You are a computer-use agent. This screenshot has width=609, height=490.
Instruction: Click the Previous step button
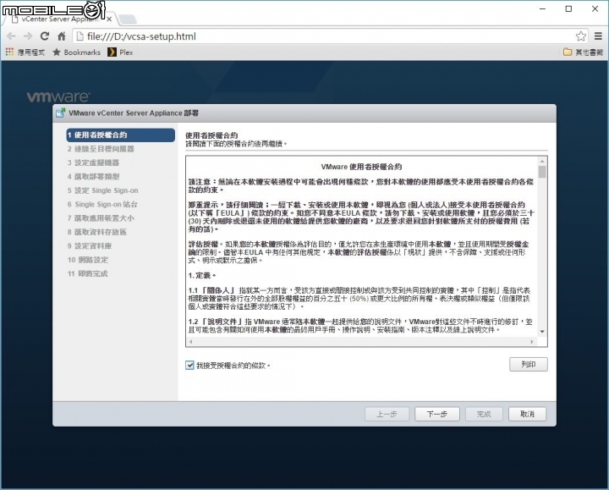pos(387,414)
